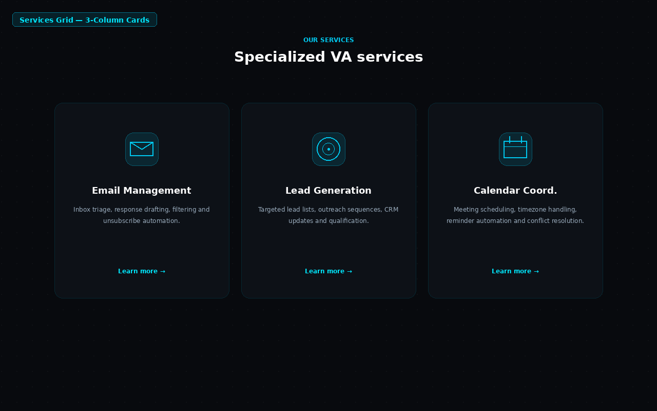
Task: Select the Services Grid — 3-Column Cards label
Action: pyautogui.click(x=85, y=20)
